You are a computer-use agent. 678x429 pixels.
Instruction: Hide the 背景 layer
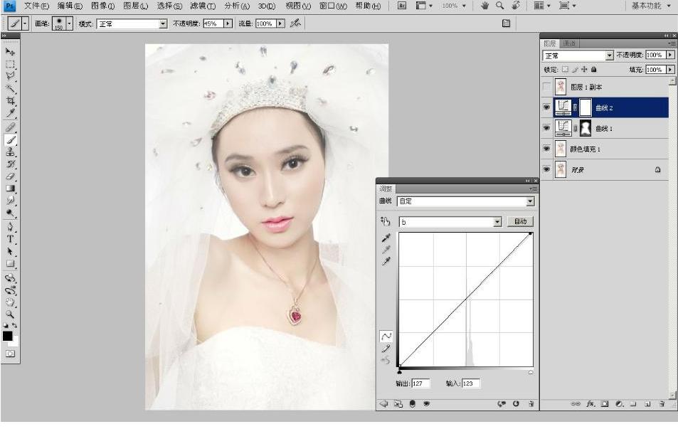pos(546,169)
